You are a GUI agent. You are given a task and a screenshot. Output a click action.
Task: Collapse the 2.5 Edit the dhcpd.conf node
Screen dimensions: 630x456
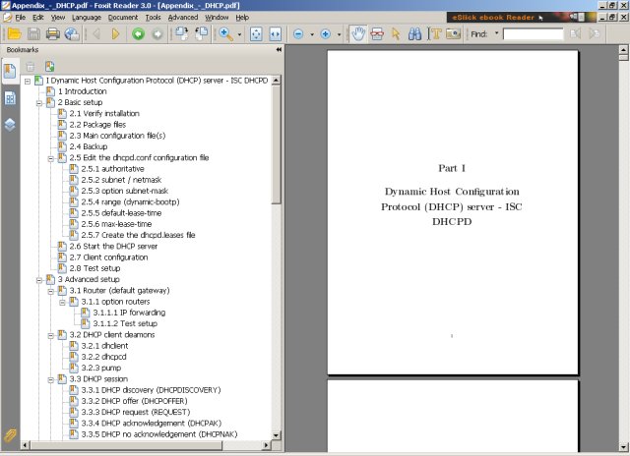[50, 158]
